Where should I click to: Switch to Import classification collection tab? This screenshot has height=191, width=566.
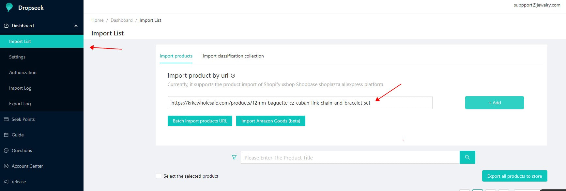tap(233, 56)
